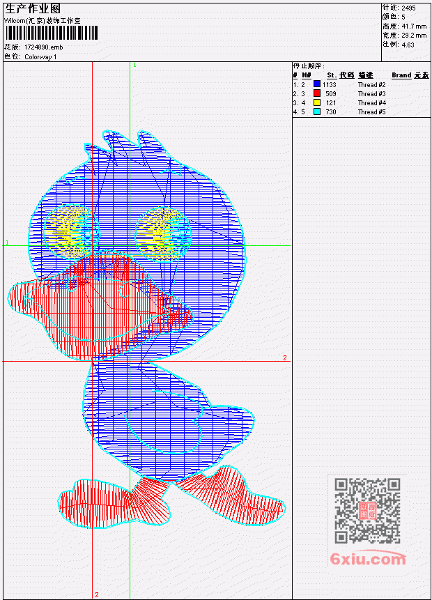Screen dimensions: 432x600
Task: Click the duck's red beak
Action: [x=100, y=306]
